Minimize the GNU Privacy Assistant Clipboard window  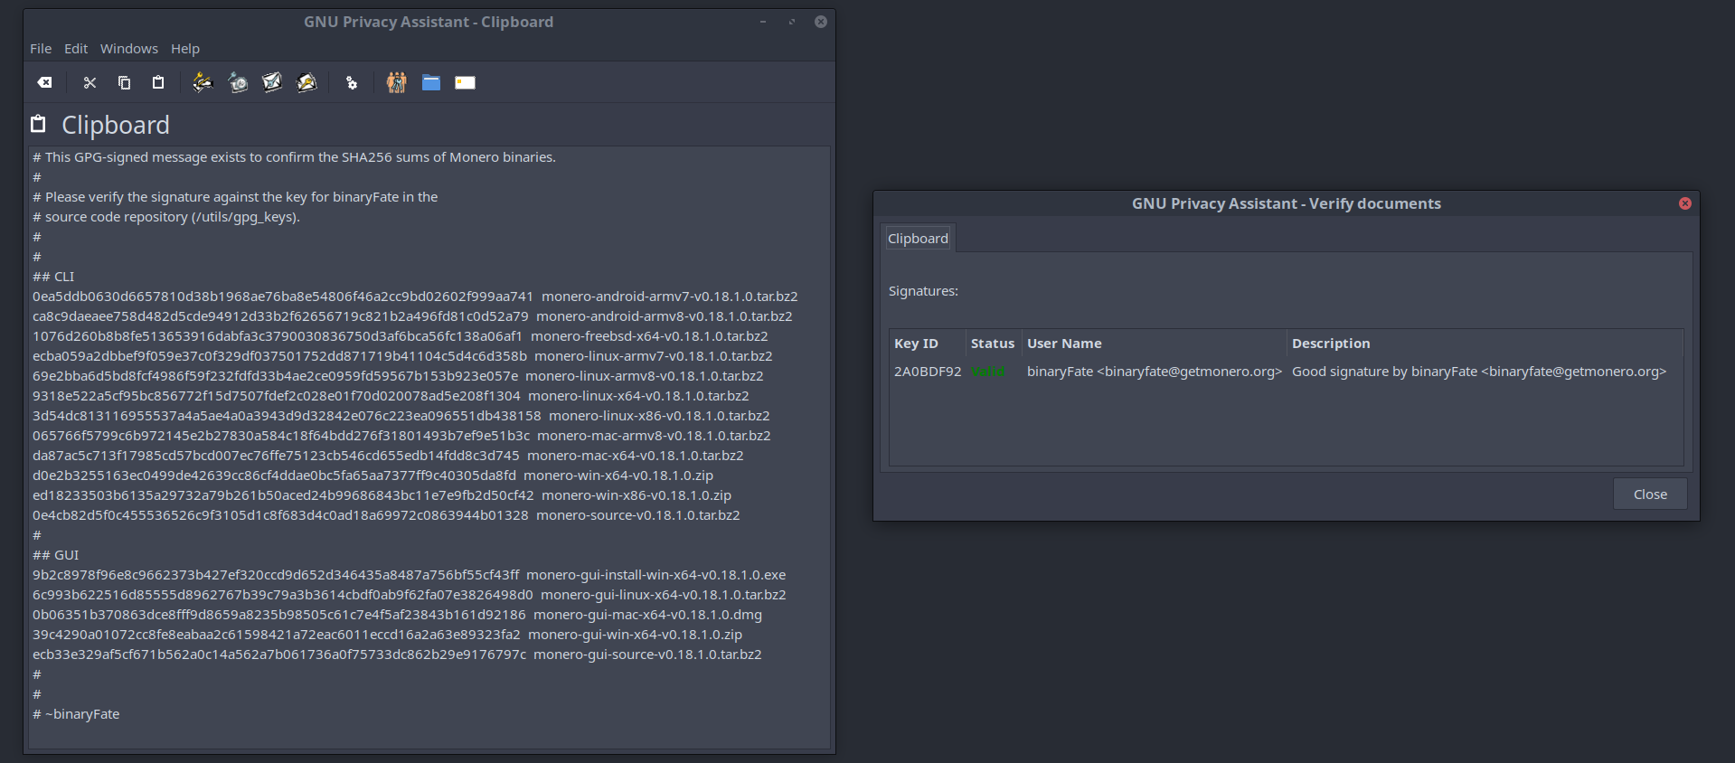[x=763, y=22]
